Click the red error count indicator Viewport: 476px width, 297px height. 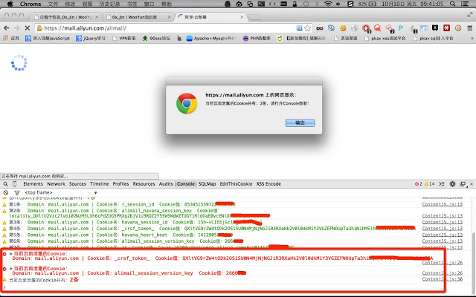(x=418, y=184)
